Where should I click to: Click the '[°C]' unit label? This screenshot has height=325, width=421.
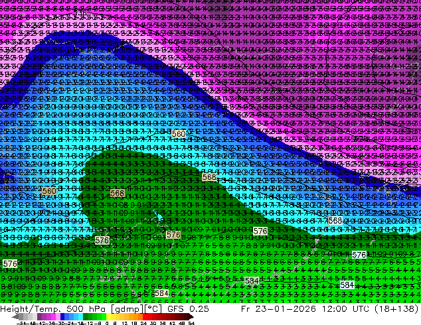[153, 309]
